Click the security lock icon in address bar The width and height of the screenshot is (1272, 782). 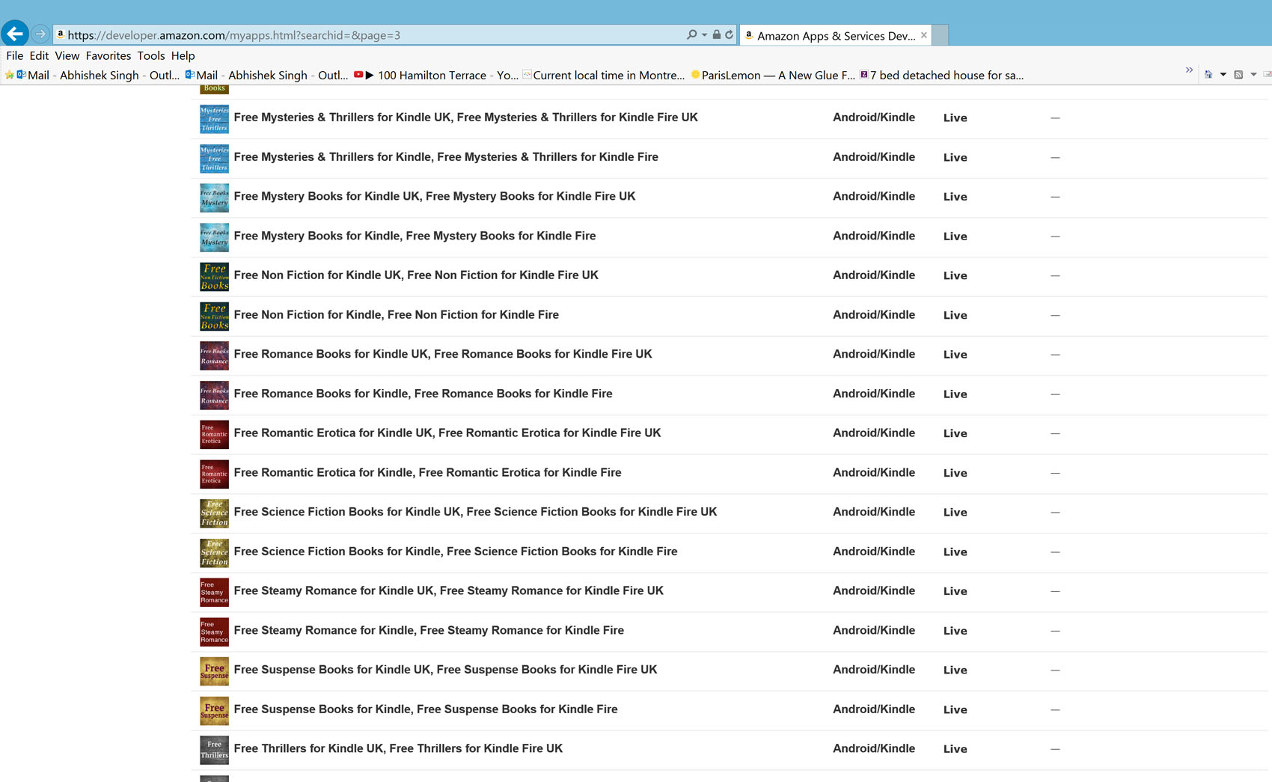tap(716, 34)
